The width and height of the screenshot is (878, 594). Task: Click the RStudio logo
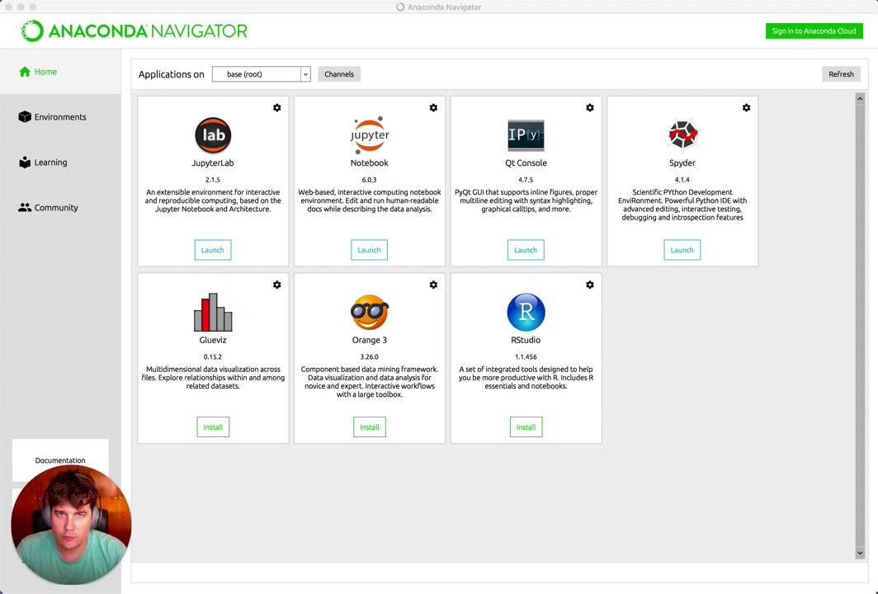tap(526, 312)
